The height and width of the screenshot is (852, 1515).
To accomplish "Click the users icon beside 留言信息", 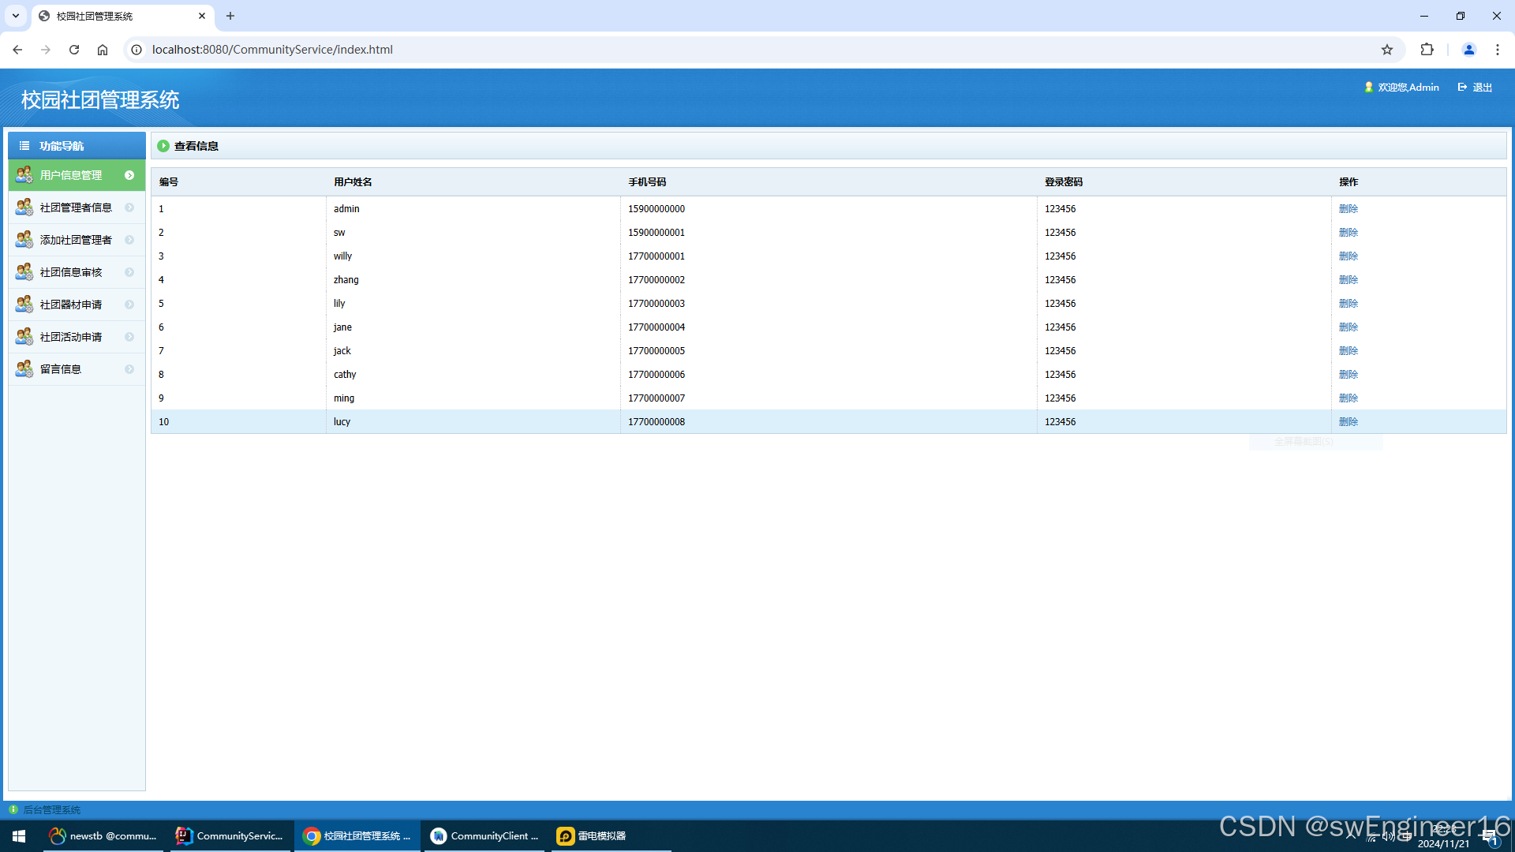I will [24, 369].
